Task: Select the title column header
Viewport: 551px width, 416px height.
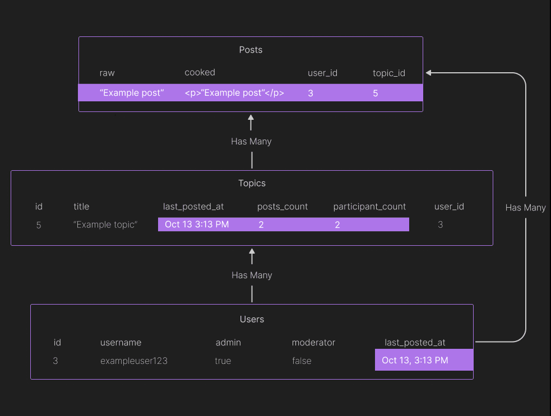Action: point(81,207)
